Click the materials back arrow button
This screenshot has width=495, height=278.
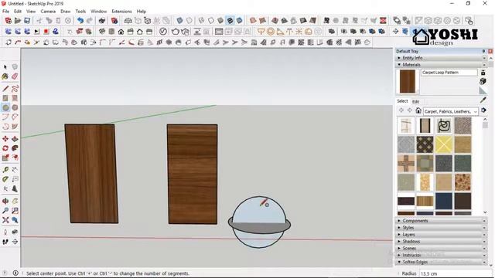click(401, 110)
